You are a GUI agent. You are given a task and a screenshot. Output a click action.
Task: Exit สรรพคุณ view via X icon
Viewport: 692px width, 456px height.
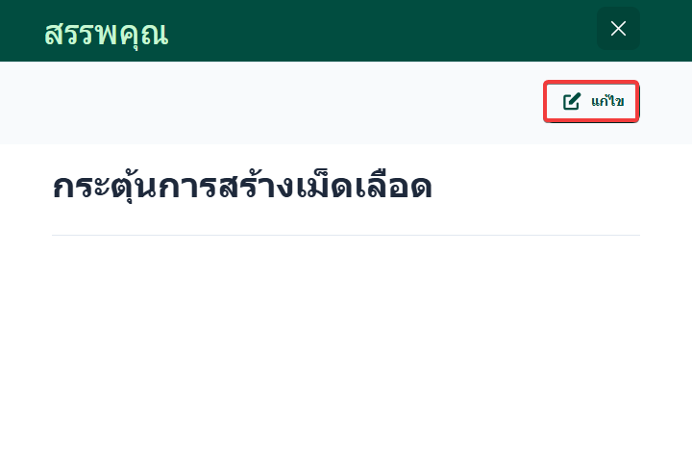(x=618, y=29)
